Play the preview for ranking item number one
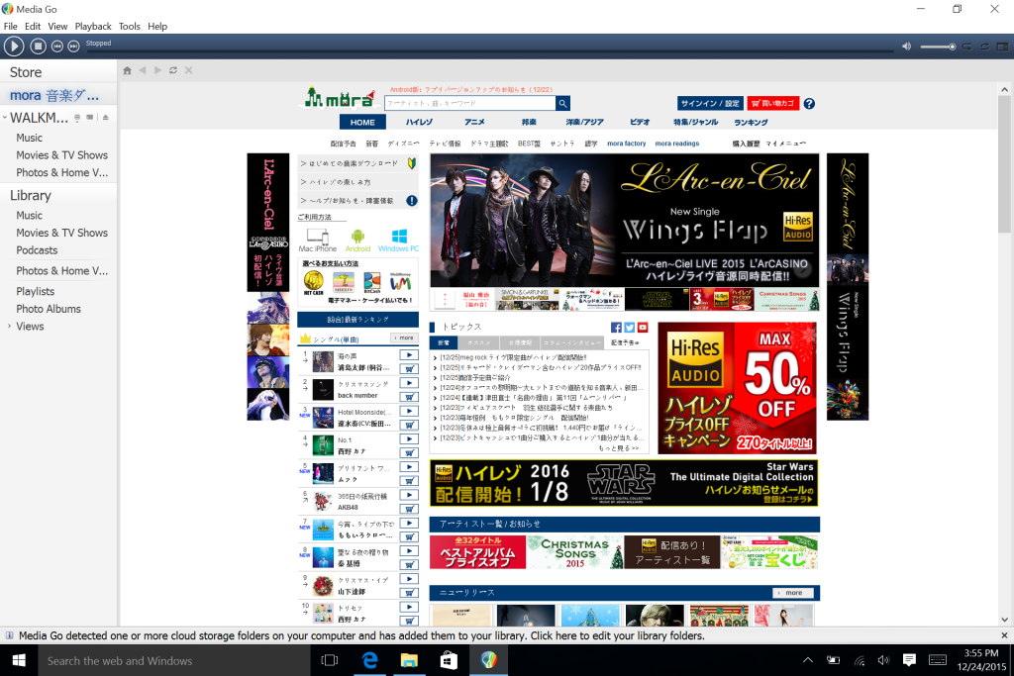Screen dimensions: 1014x676 (x=409, y=354)
